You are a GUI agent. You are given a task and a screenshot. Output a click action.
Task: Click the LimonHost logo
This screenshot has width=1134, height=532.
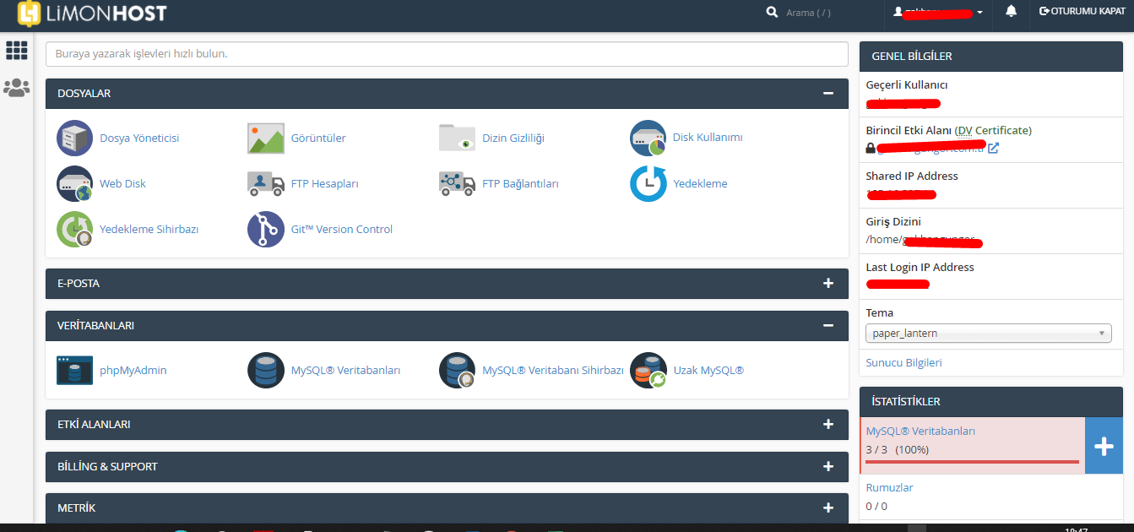[92, 13]
